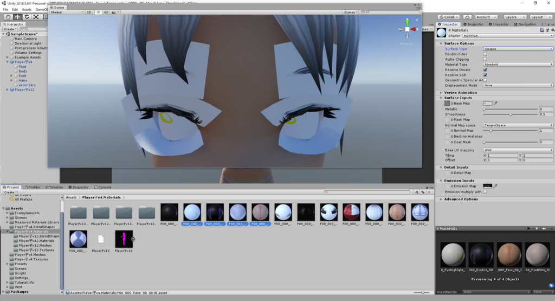Image resolution: width=555 pixels, height=301 pixels.
Task: Switch to the Profiler tab
Action: pyautogui.click(x=33, y=187)
